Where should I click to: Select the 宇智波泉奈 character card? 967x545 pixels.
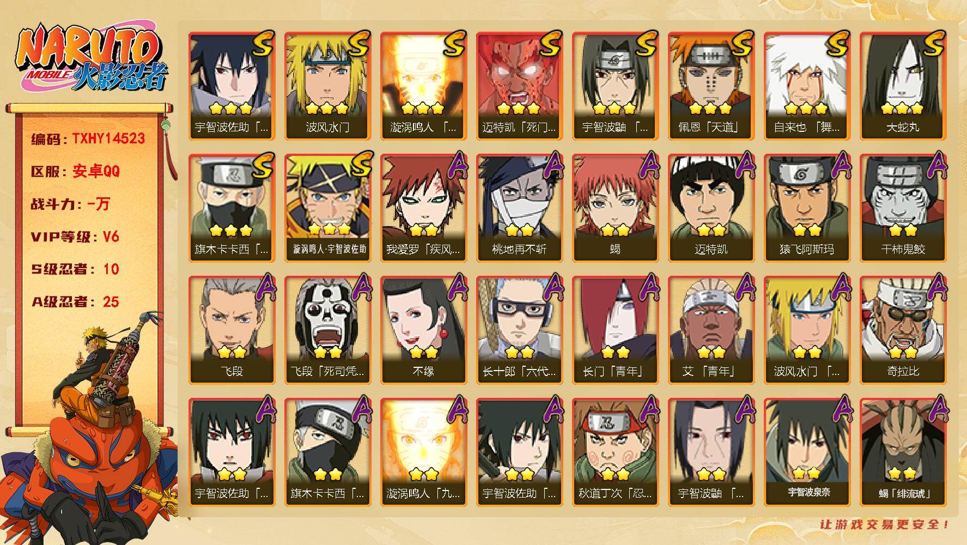(x=807, y=452)
